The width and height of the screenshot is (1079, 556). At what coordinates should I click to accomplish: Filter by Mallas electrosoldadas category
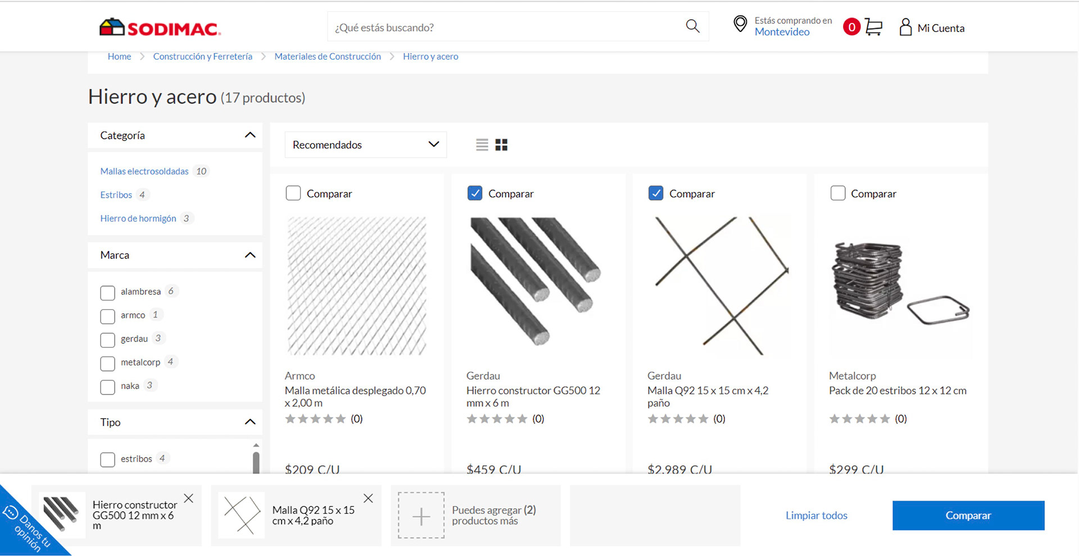click(144, 171)
